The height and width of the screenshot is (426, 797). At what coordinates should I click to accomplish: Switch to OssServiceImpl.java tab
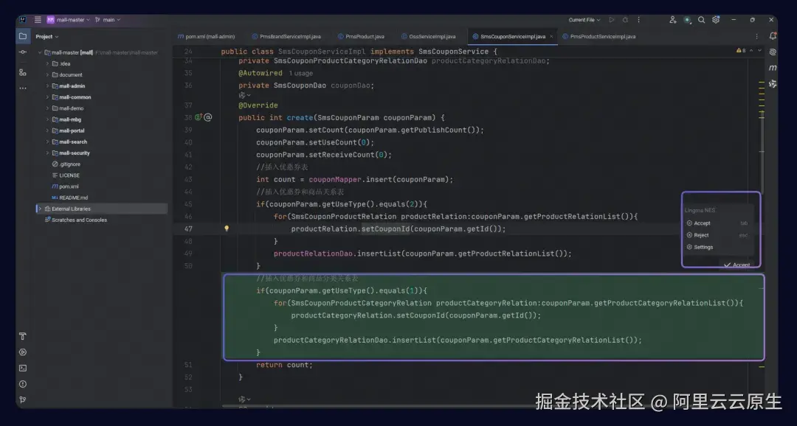point(429,37)
